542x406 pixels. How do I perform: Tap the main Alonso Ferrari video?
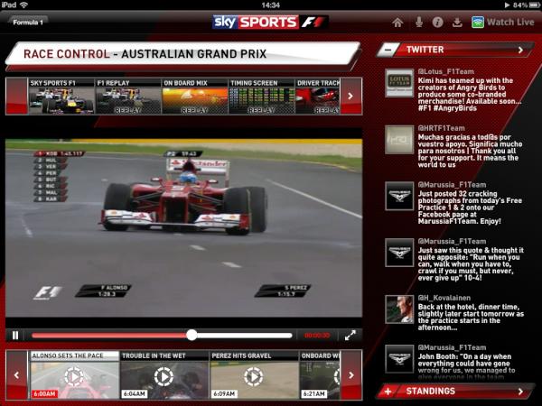(x=183, y=228)
